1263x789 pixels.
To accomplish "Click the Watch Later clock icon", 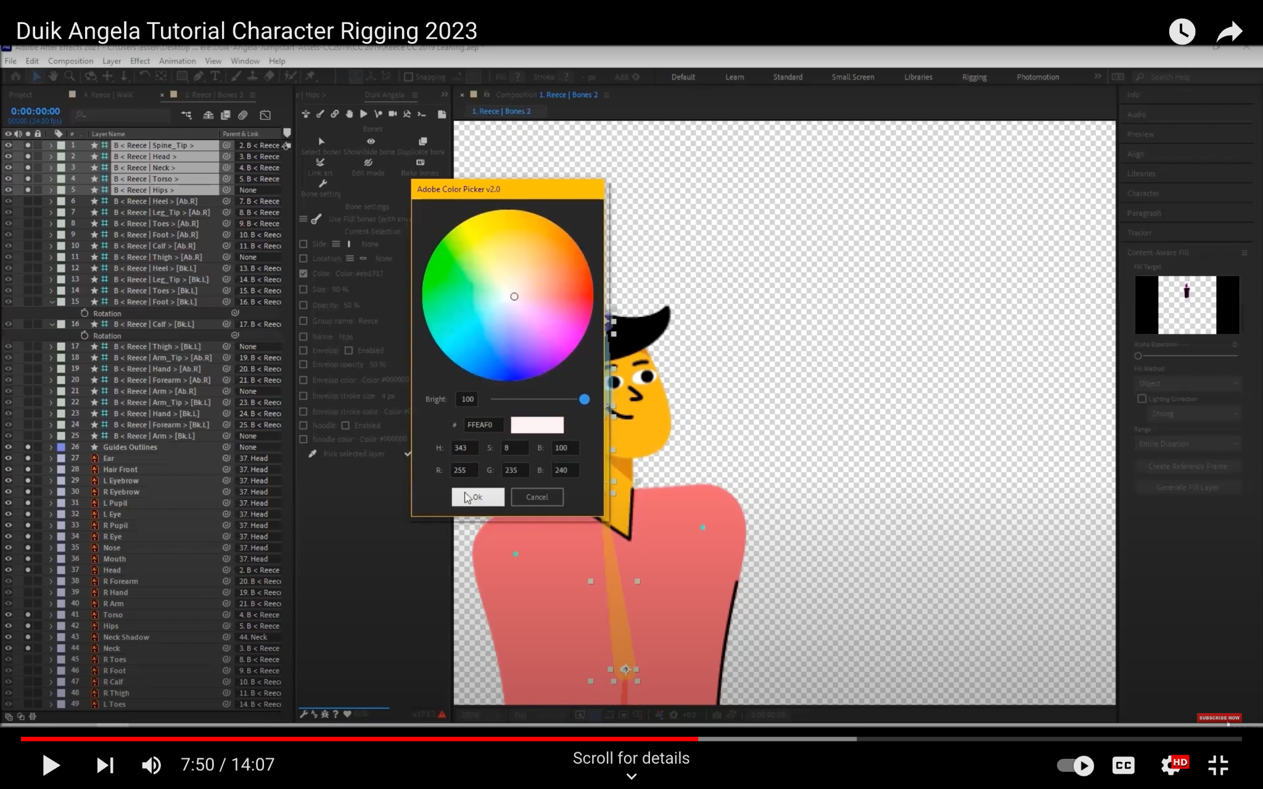I will (x=1182, y=31).
